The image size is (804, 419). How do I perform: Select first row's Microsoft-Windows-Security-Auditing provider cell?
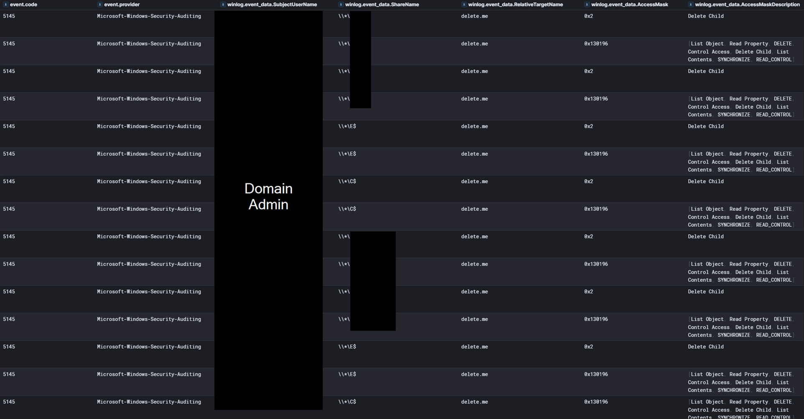[x=149, y=16]
